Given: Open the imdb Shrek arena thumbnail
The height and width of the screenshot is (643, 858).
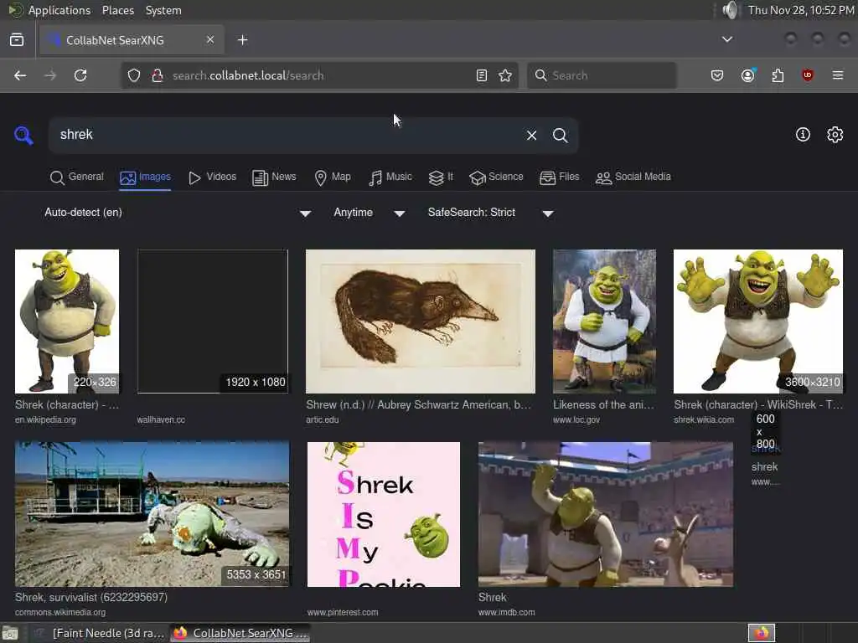Looking at the screenshot, I should [x=605, y=515].
